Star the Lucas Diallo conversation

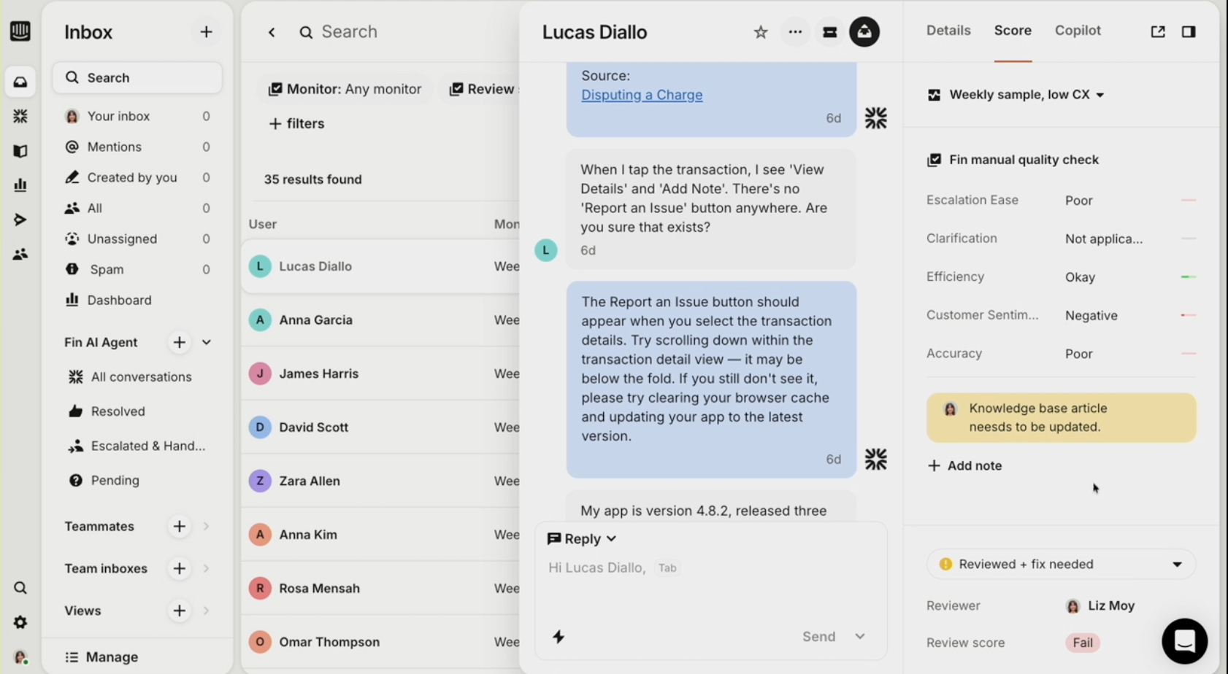point(761,32)
